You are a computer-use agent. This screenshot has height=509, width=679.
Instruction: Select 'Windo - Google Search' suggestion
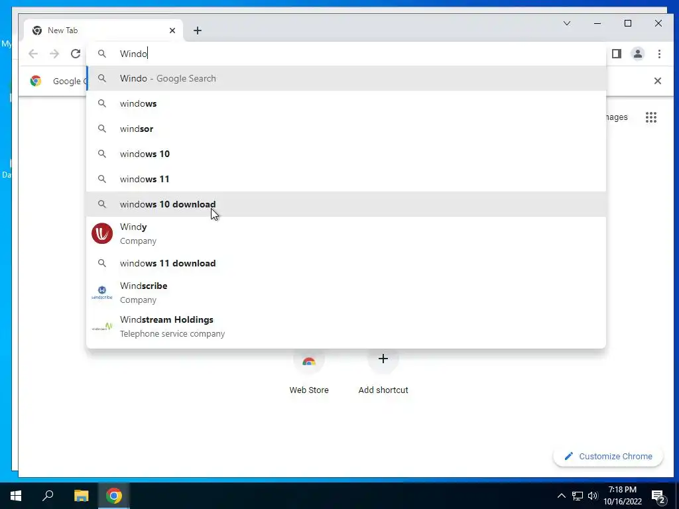tap(346, 78)
